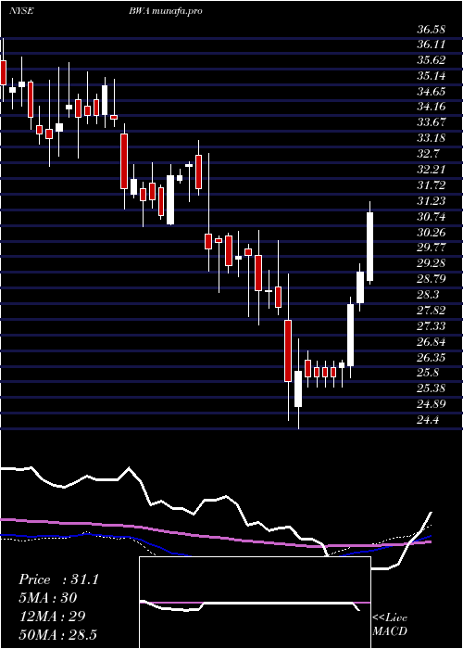
Task: Click the 31.23 price axis label
Action: tap(431, 201)
